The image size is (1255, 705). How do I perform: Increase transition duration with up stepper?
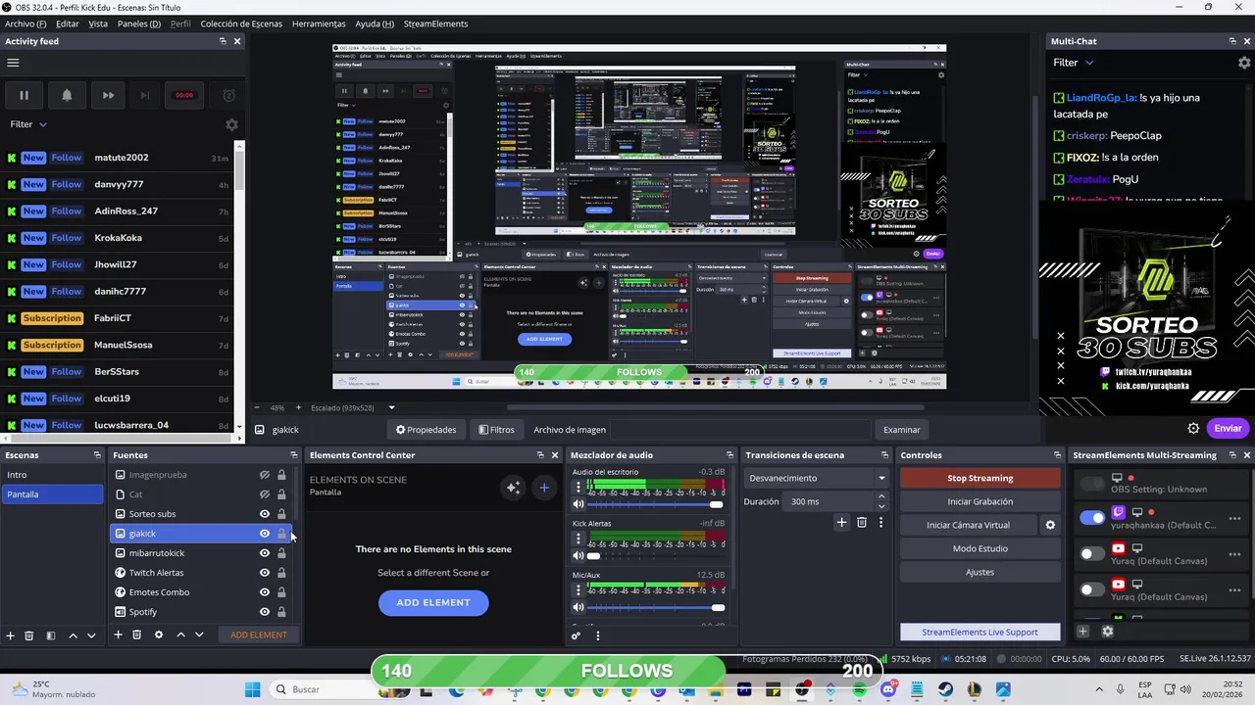click(x=881, y=496)
